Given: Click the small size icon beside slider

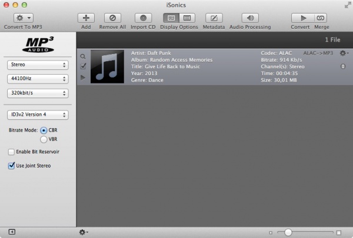Looking at the screenshot, I should (271, 233).
